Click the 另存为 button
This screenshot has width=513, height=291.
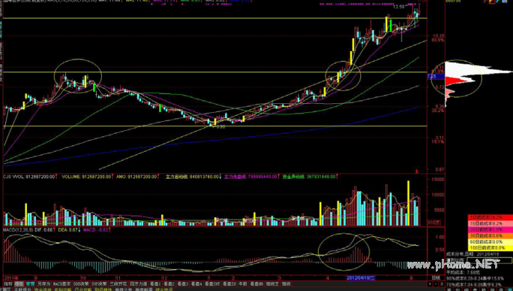tap(43, 284)
